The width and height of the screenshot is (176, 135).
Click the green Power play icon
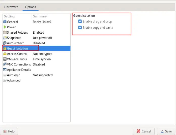pyautogui.click(x=5, y=27)
